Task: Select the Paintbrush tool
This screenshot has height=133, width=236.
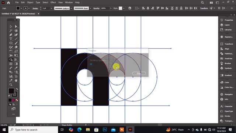Action: pyautogui.click(x=16, y=43)
